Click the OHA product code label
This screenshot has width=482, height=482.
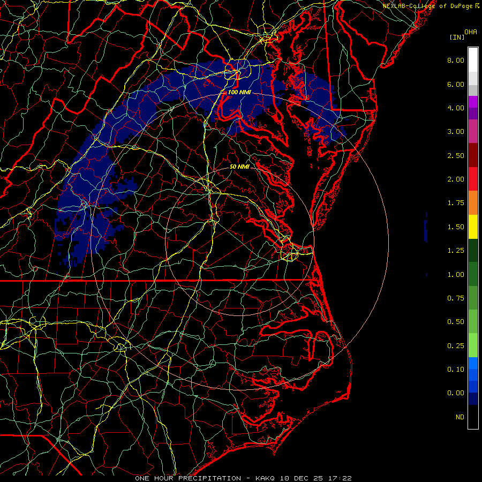pyautogui.click(x=471, y=32)
